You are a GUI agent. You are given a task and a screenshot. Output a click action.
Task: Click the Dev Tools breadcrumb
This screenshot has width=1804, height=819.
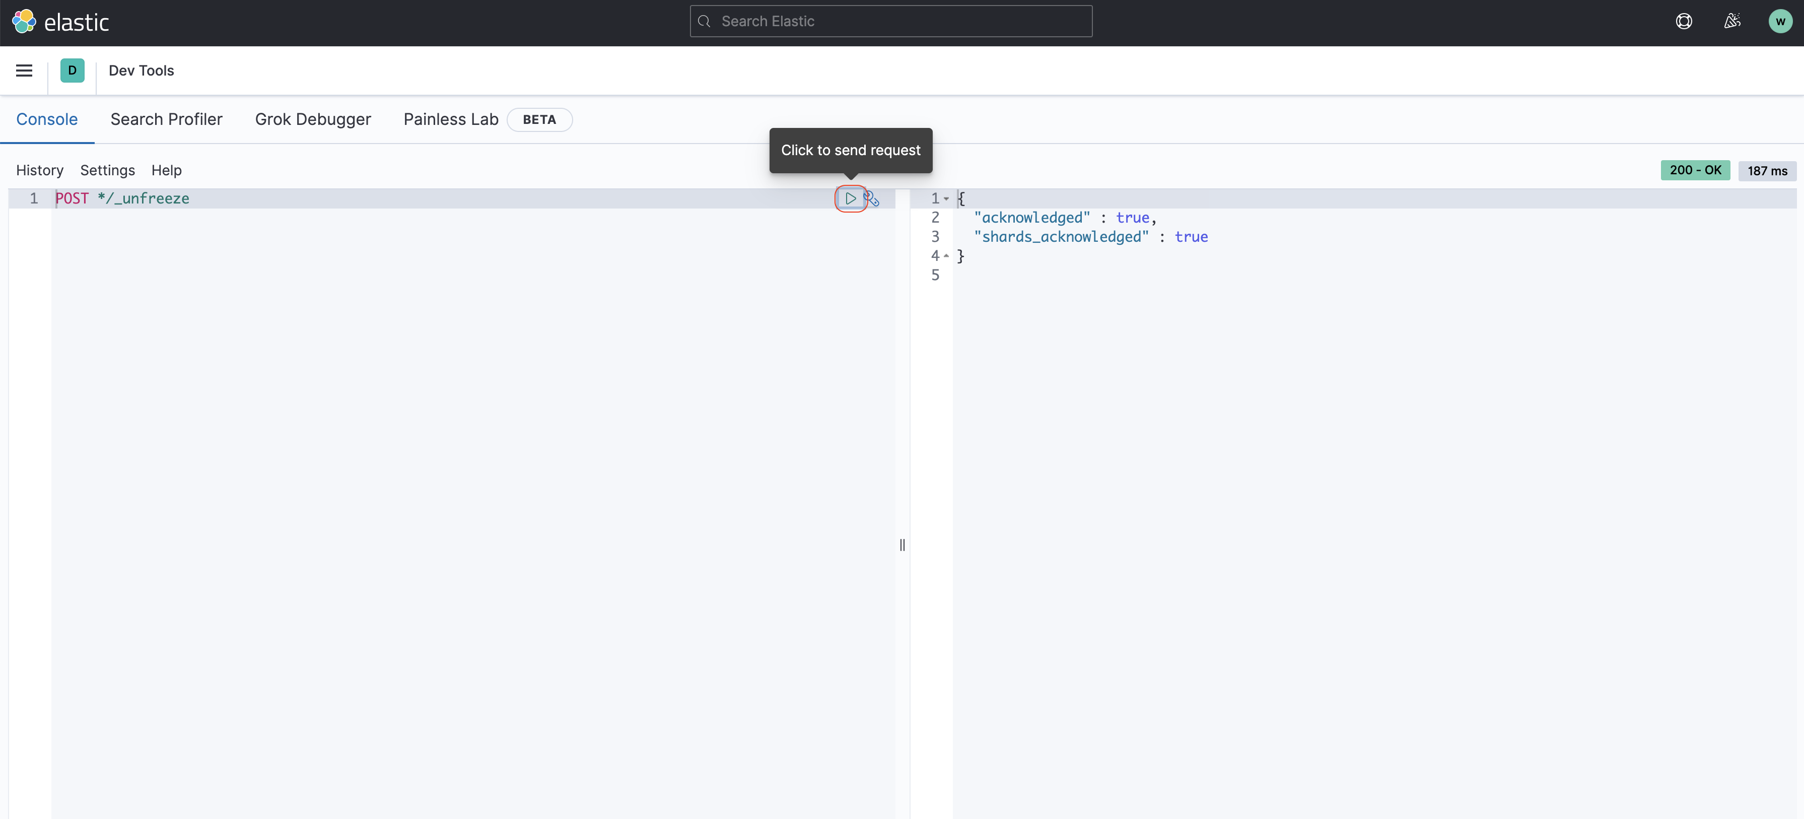click(141, 70)
